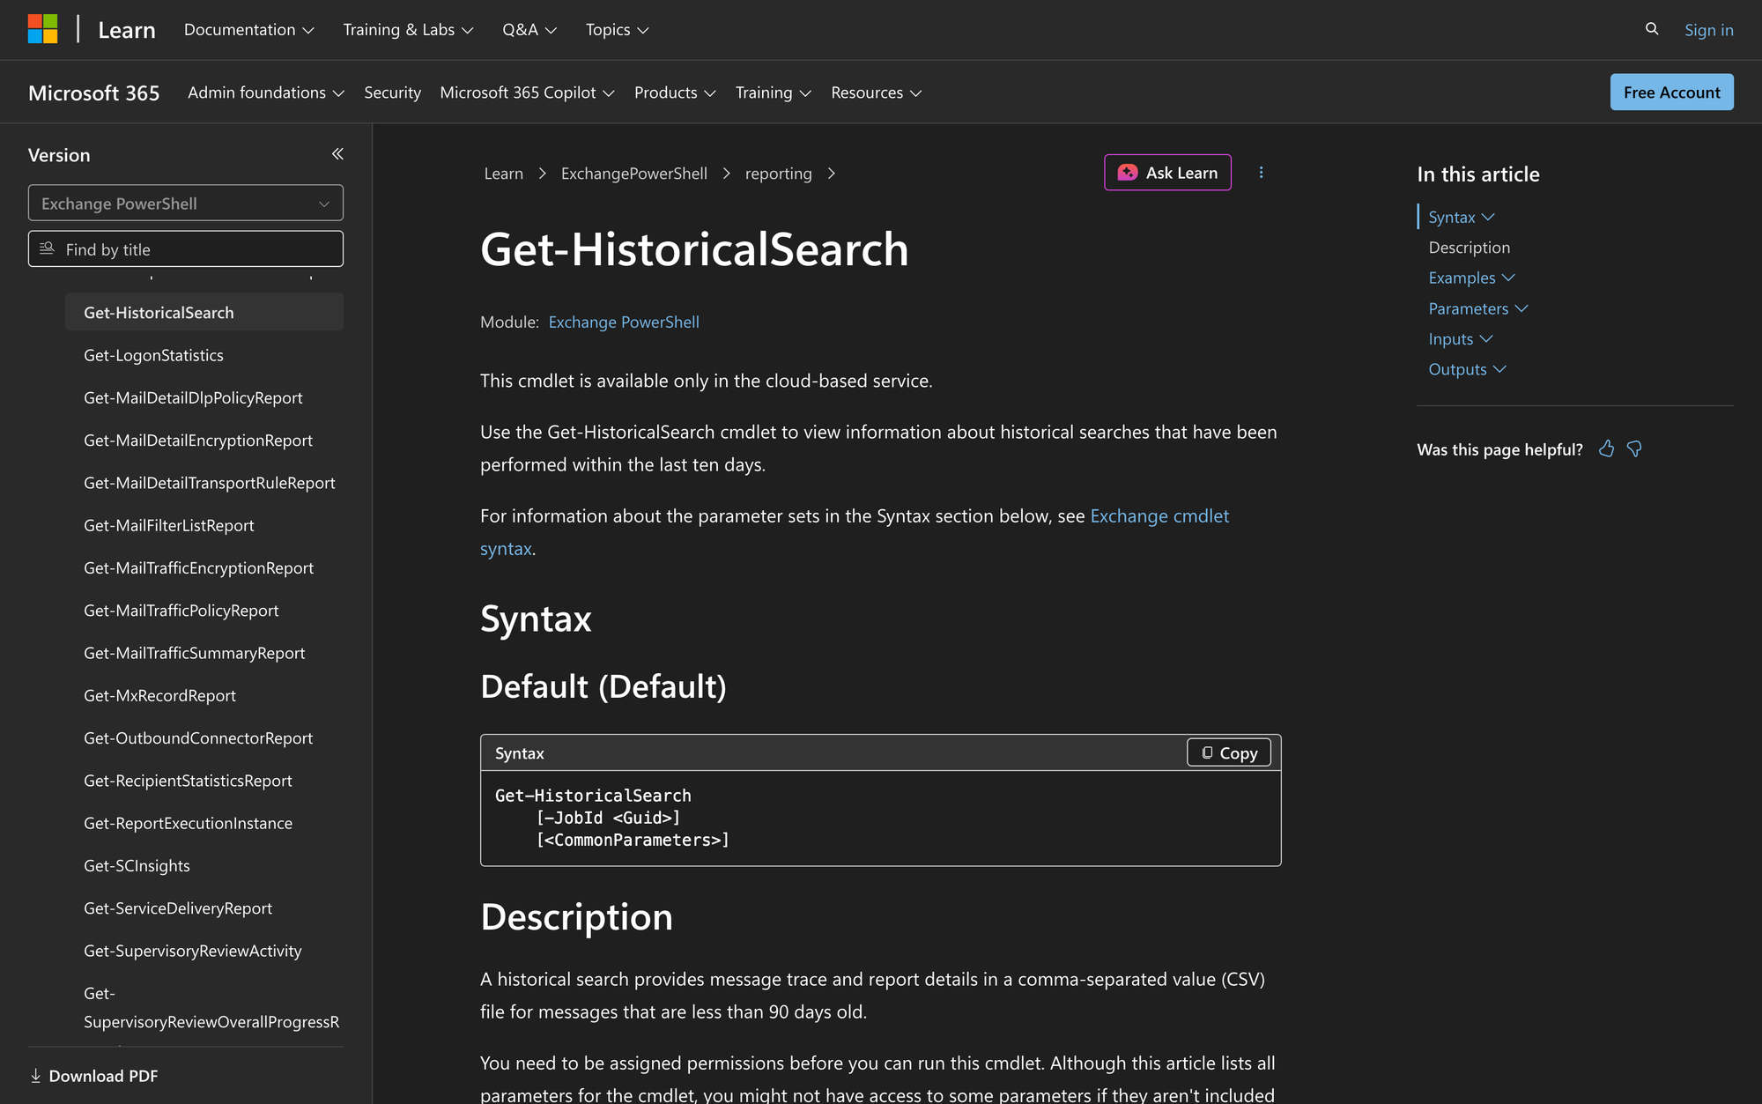
Task: Click the filter icon in Find by title
Action: click(48, 249)
